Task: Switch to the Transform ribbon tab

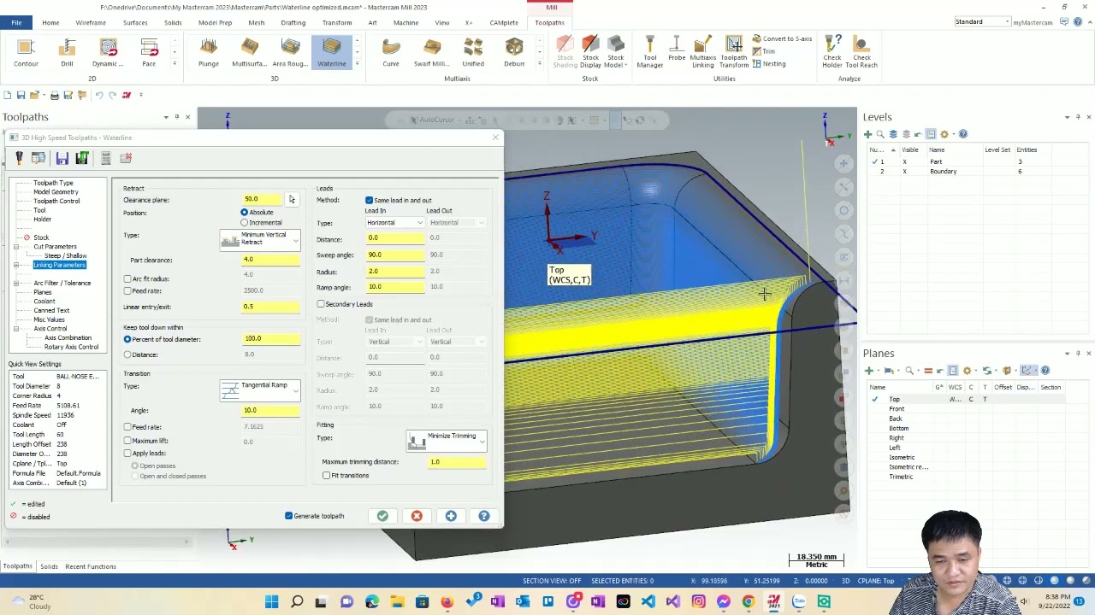Action: point(337,22)
